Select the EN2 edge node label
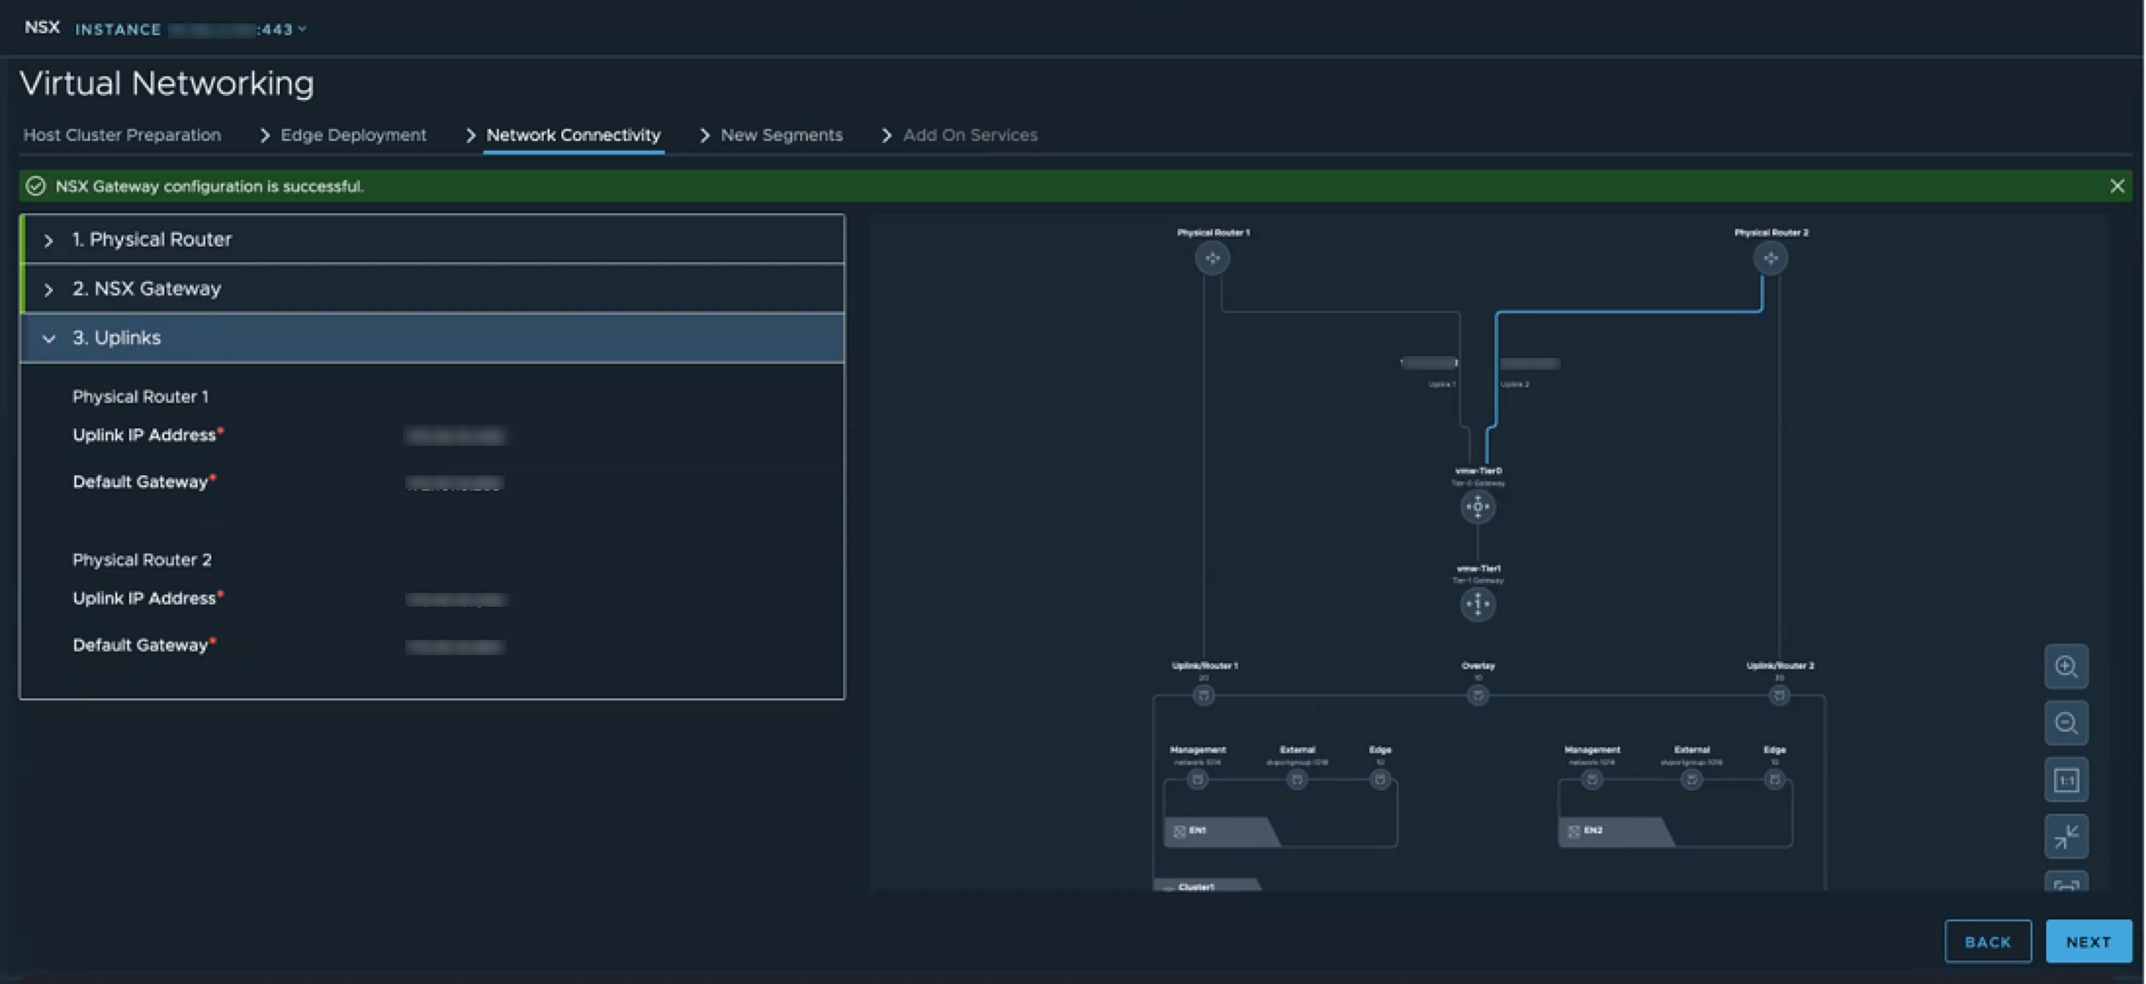 click(1592, 831)
